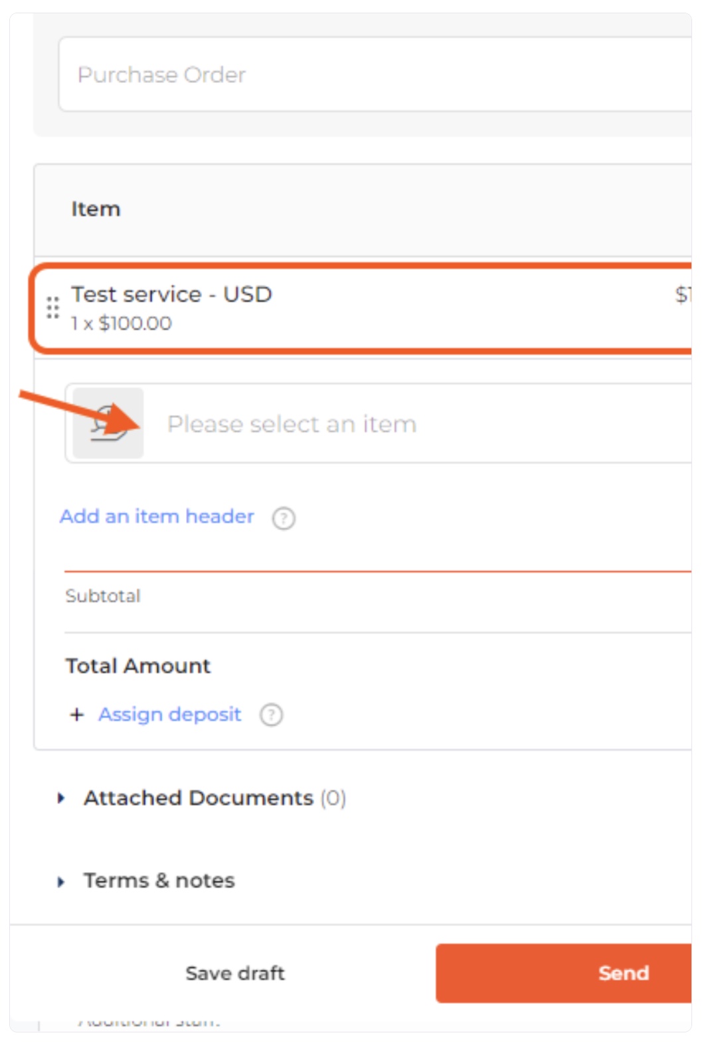Select the Test service - USD line item
The height and width of the screenshot is (1051, 720).
coord(362,308)
